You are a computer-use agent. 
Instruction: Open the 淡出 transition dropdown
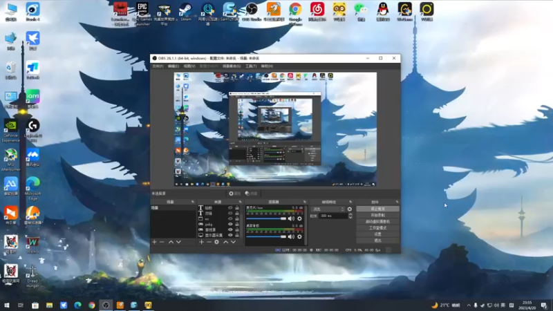coord(328,209)
